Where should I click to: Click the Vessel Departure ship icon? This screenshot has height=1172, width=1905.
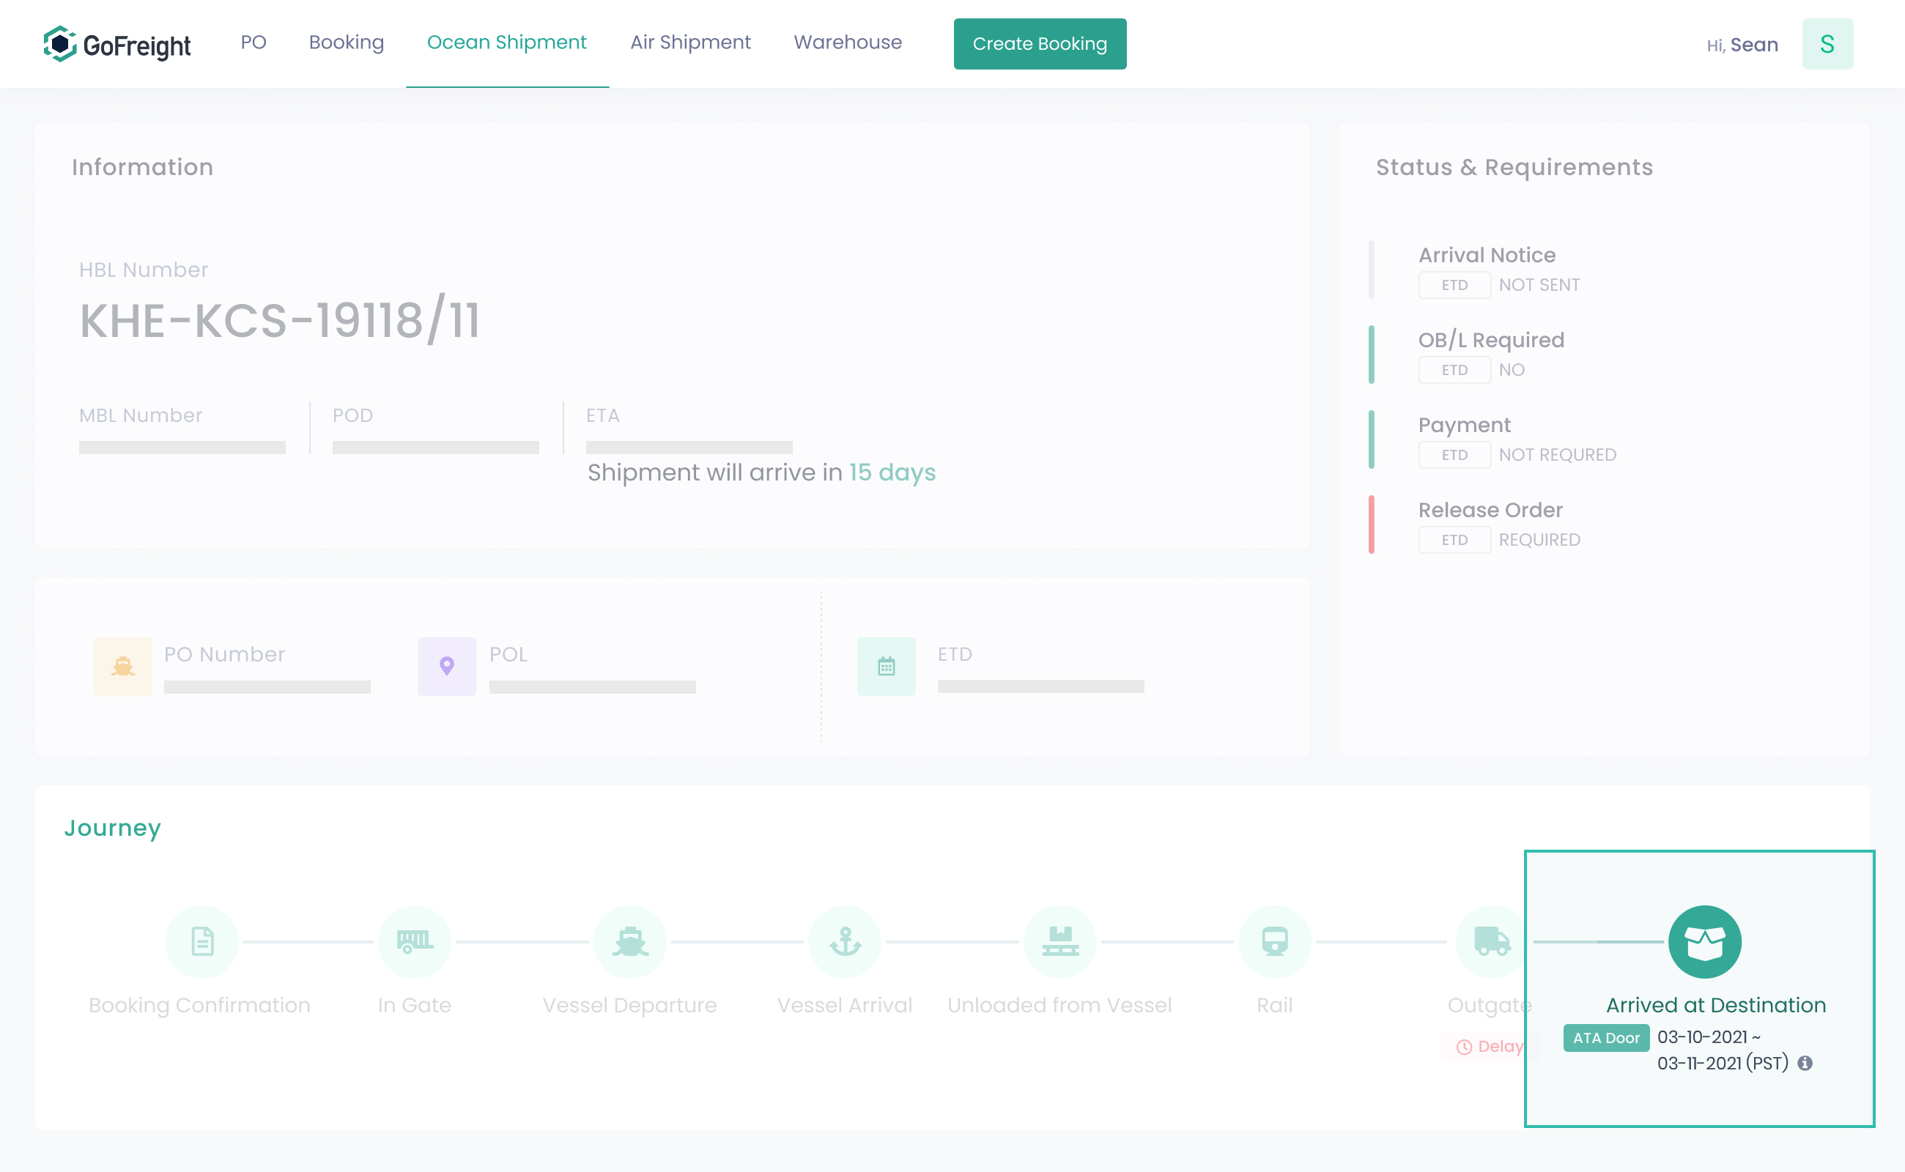click(x=629, y=942)
